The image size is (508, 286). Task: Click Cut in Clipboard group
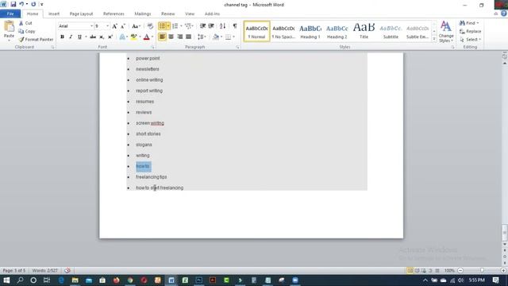pyautogui.click(x=25, y=23)
